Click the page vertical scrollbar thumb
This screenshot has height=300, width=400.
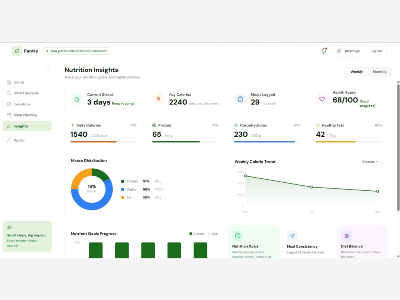pyautogui.click(x=398, y=148)
